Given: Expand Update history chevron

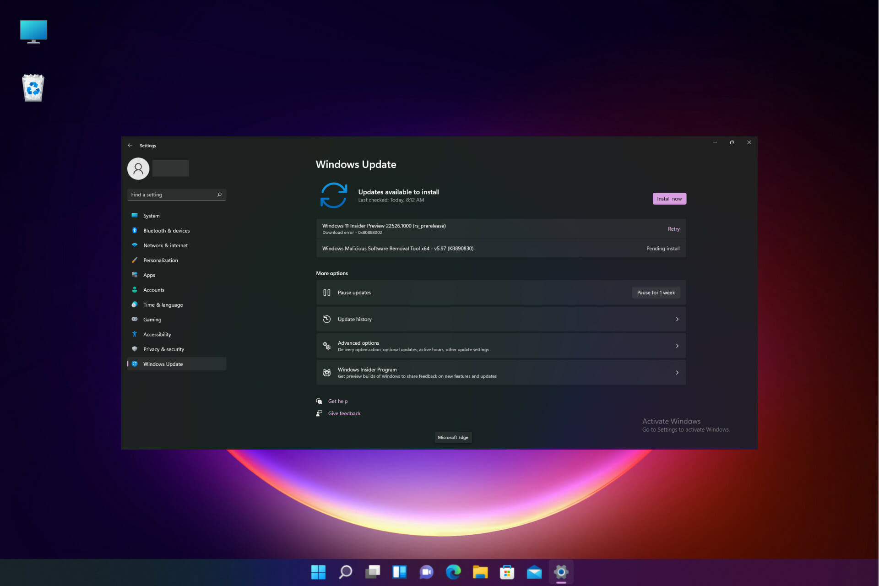Looking at the screenshot, I should (677, 319).
